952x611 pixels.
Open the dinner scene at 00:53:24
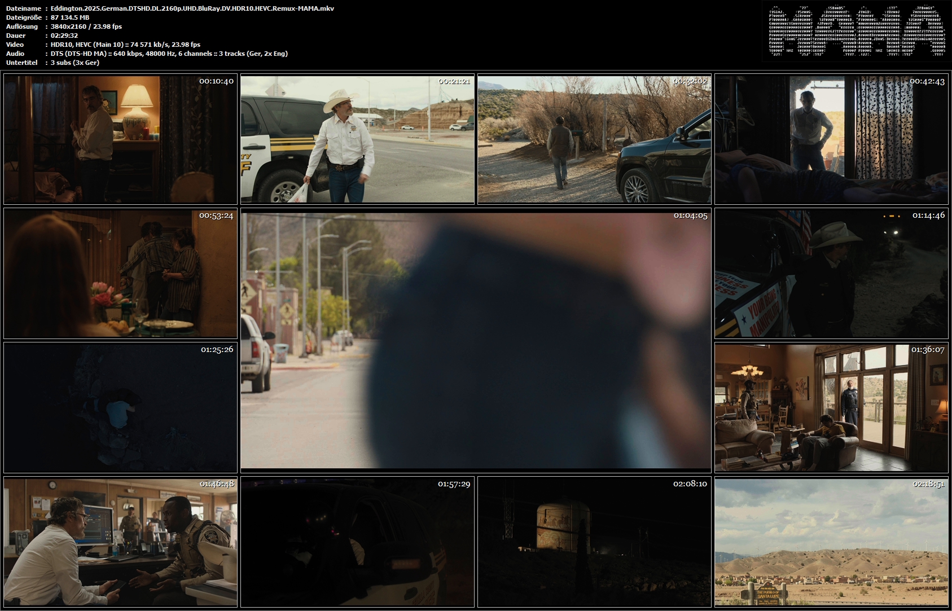click(x=120, y=274)
